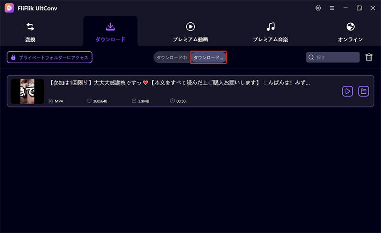Show the ダウンロード中 list
This screenshot has width=381, height=233.
pos(171,58)
